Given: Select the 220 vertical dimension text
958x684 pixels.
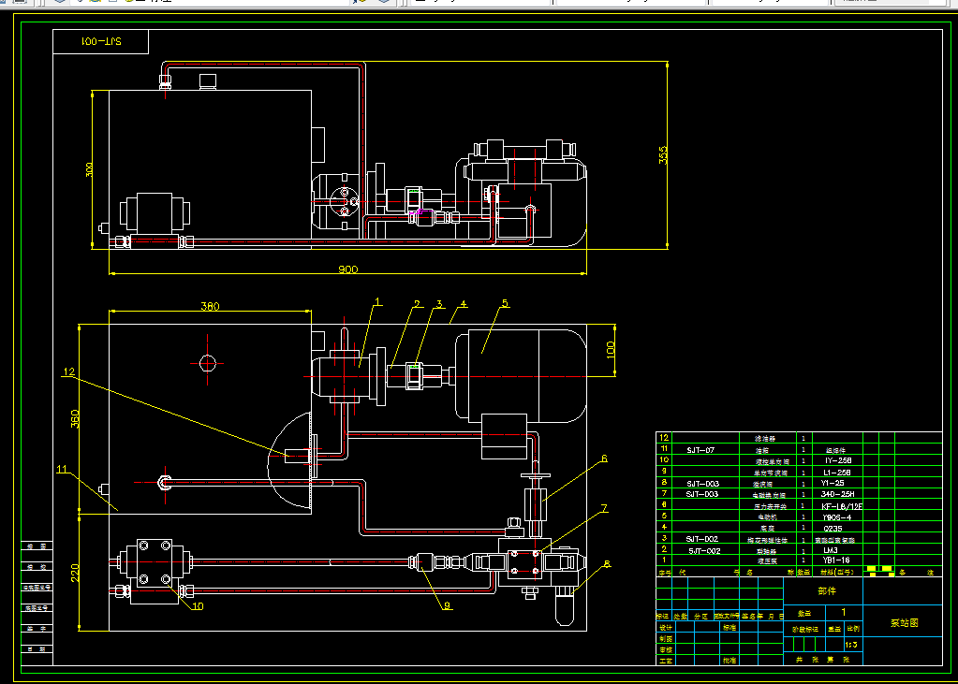Looking at the screenshot, I should click(75, 573).
